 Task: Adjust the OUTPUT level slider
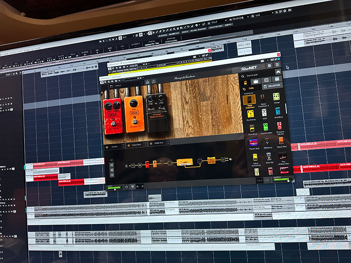tap(282, 180)
